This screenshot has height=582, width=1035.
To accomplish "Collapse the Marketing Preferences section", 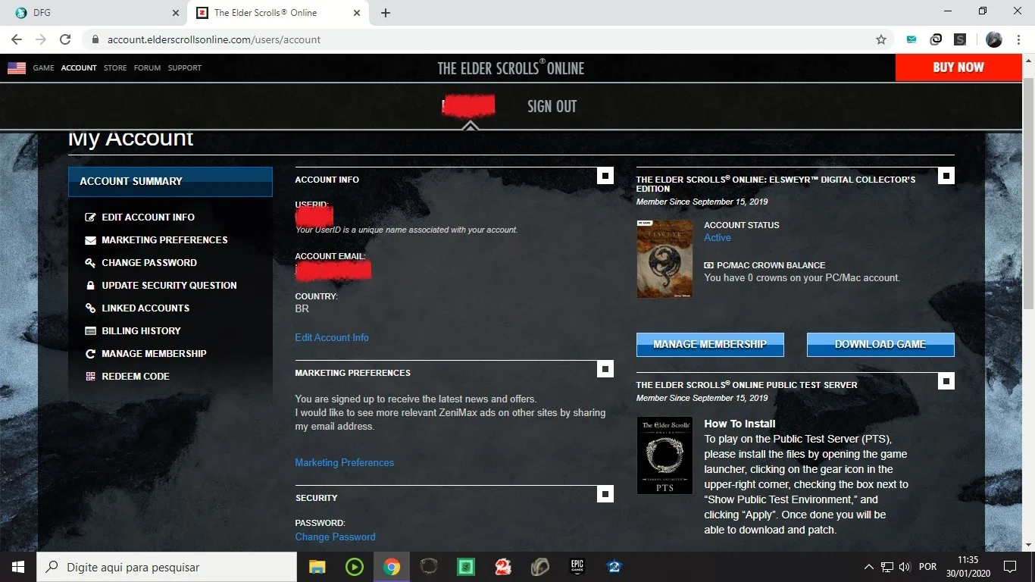I will (x=605, y=369).
